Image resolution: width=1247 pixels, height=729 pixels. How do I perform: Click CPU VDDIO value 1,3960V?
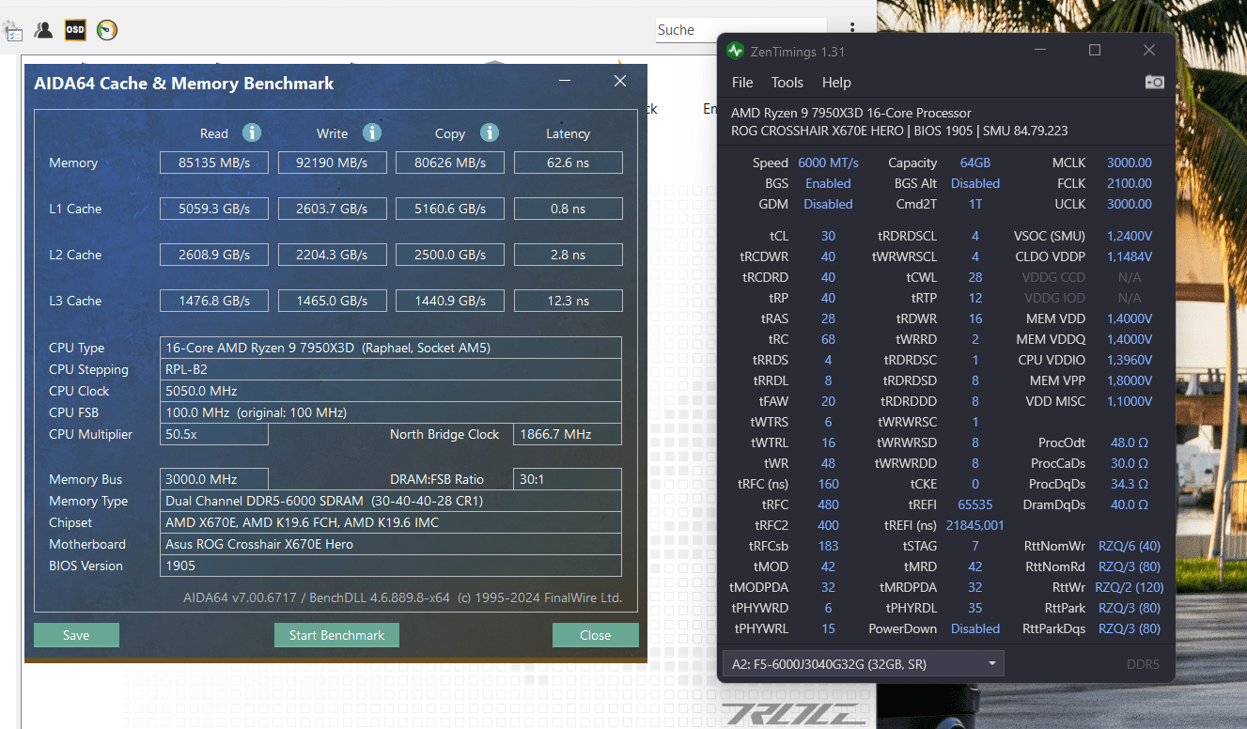pos(1129,360)
